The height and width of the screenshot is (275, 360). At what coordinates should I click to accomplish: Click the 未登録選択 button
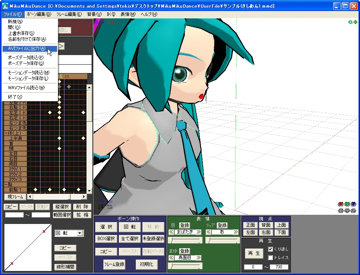[153, 239]
